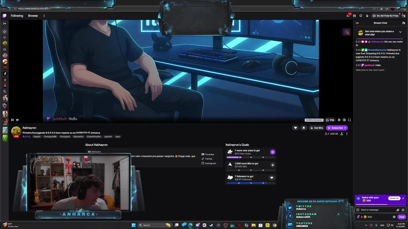Viewport: 408px width, 229px height.
Task: Click the followers goal progress bar
Action: point(251,183)
